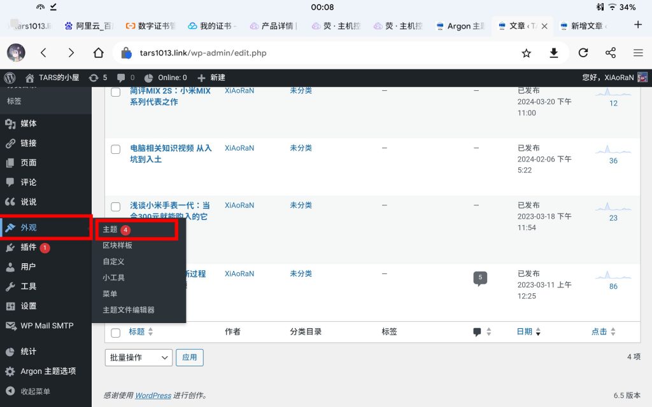
Task: Click the browser home icon
Action: (98, 53)
